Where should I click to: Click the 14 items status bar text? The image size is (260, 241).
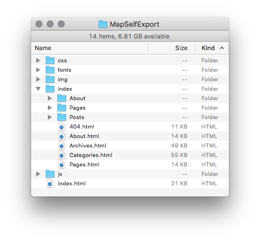pos(129,36)
